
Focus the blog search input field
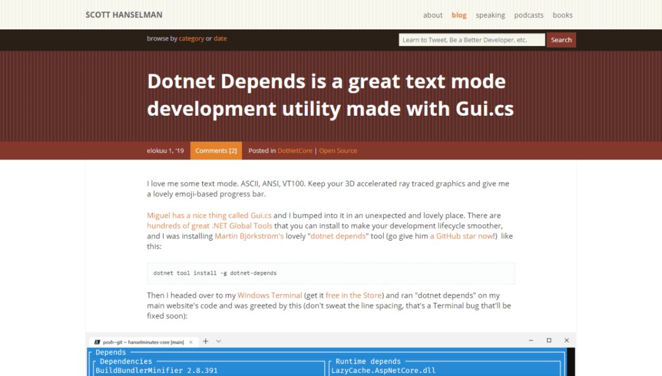pos(471,40)
